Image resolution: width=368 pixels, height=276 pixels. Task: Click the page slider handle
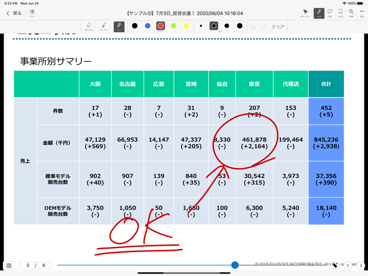pos(234,265)
